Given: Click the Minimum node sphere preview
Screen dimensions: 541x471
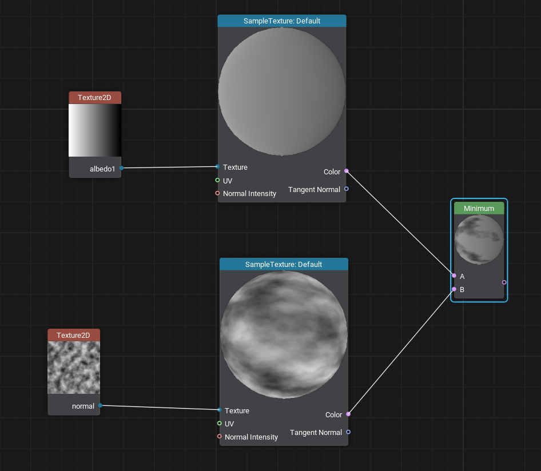Looking at the screenshot, I should (479, 240).
